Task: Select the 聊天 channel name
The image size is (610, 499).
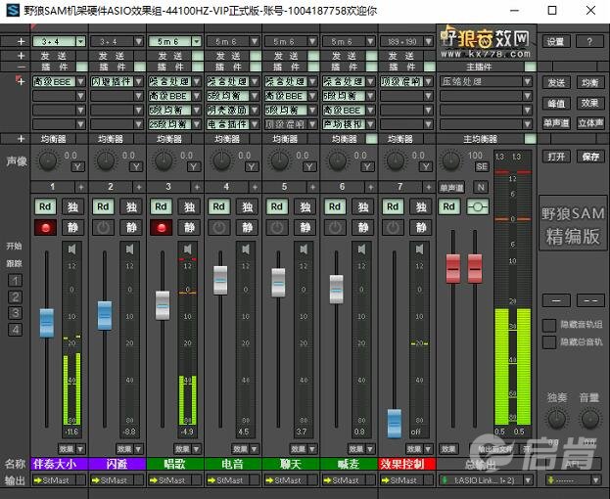Action: coord(292,464)
